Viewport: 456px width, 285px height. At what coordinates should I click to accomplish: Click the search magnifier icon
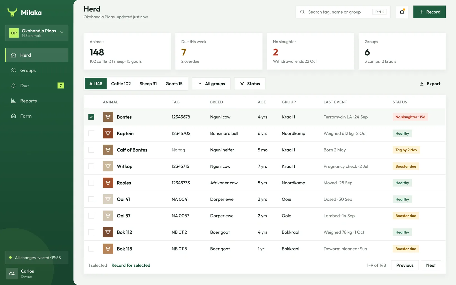click(x=302, y=12)
